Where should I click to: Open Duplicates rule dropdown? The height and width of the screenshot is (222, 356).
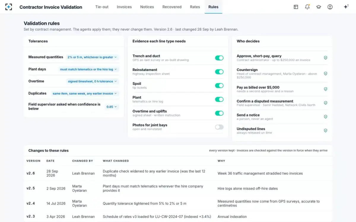pos(85,94)
